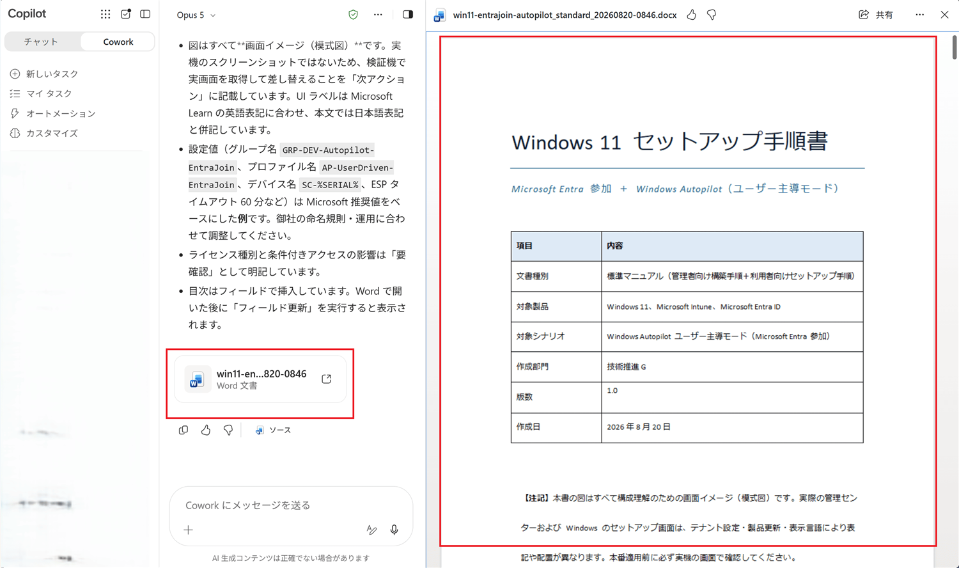959x568 pixels.
Task: Click the 文書種別 table cell
Action: coord(556,276)
